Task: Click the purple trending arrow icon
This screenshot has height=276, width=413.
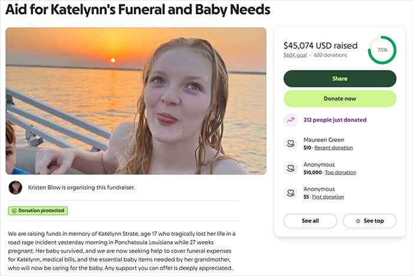Action: coord(291,120)
